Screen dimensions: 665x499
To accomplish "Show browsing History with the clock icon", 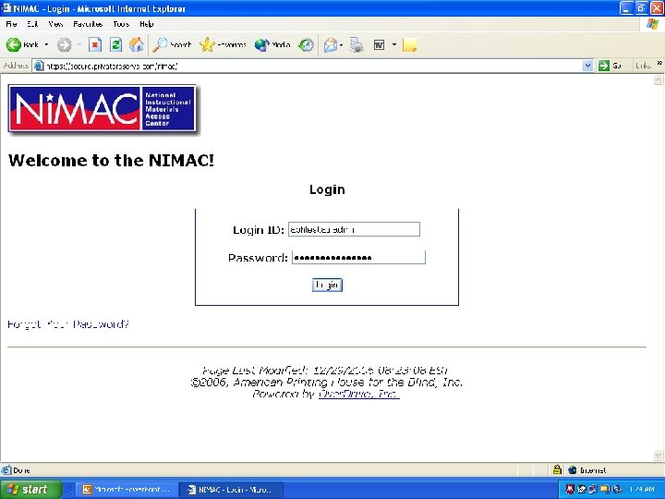I will coord(306,44).
